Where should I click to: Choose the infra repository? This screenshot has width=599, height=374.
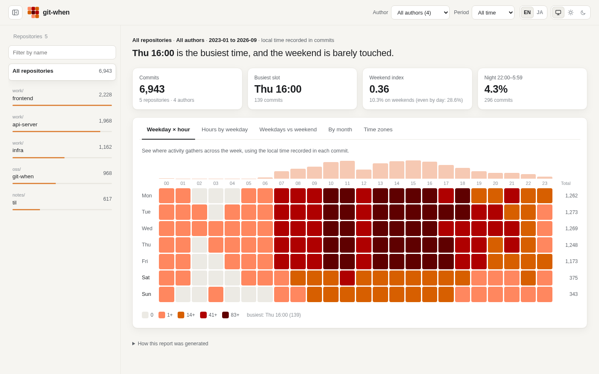tap(62, 149)
